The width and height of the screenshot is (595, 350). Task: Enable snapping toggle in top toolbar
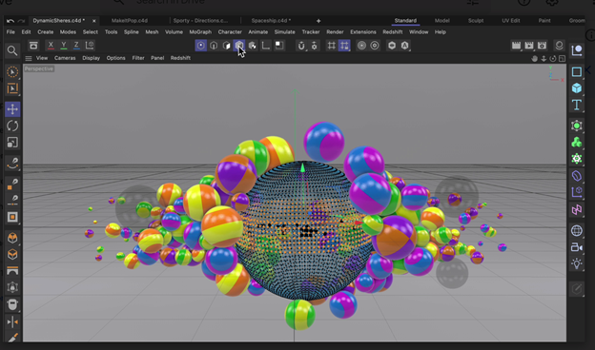pyautogui.click(x=301, y=46)
